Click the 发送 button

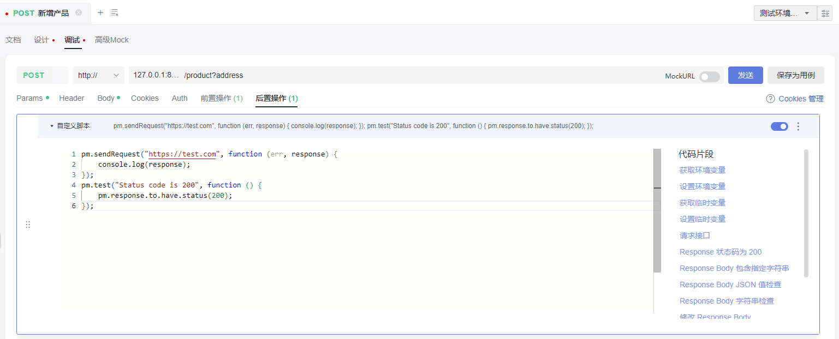click(x=745, y=75)
